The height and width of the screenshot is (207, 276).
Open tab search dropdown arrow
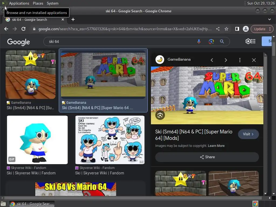(270, 19)
